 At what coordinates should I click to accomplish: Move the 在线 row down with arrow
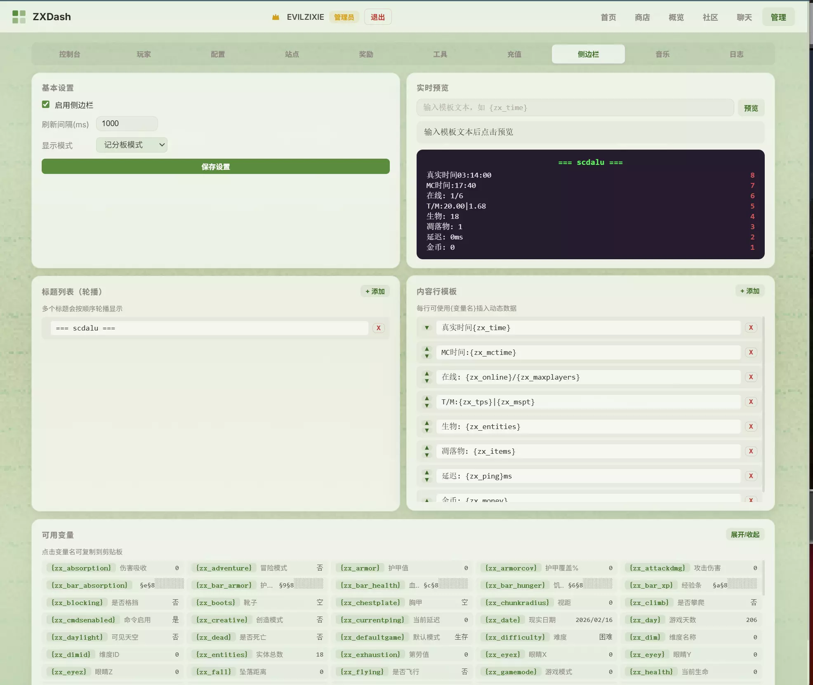point(427,381)
